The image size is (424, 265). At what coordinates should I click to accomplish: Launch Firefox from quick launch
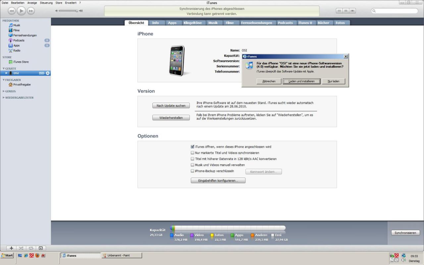[x=37, y=255]
